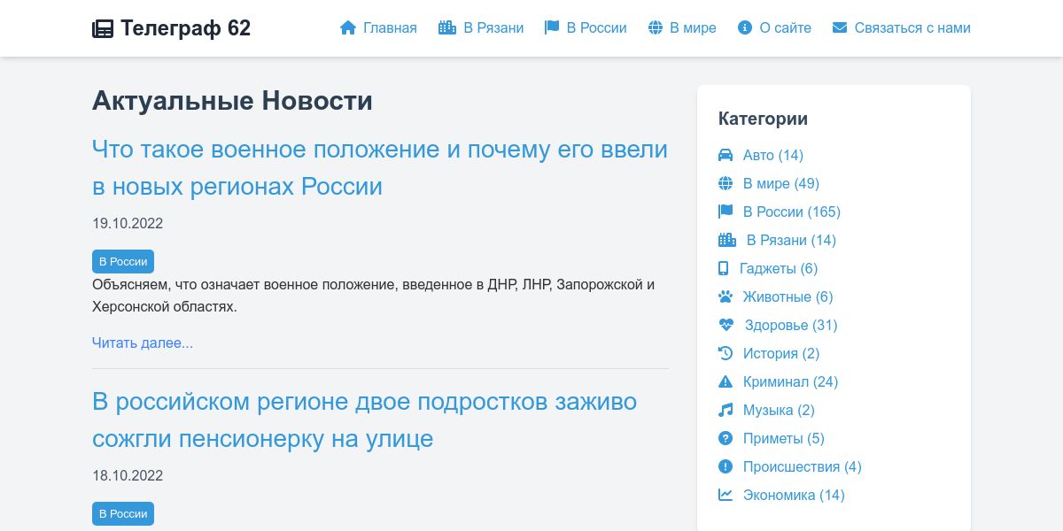Click the envelope icon near Связаться с нами

[x=840, y=27]
